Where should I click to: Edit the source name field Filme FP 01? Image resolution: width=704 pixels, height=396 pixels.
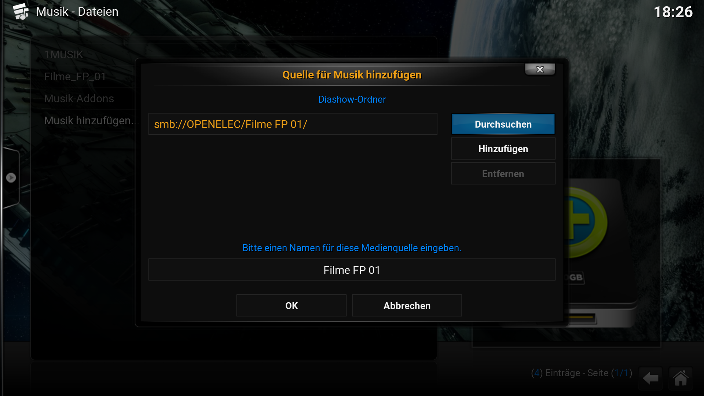point(352,270)
